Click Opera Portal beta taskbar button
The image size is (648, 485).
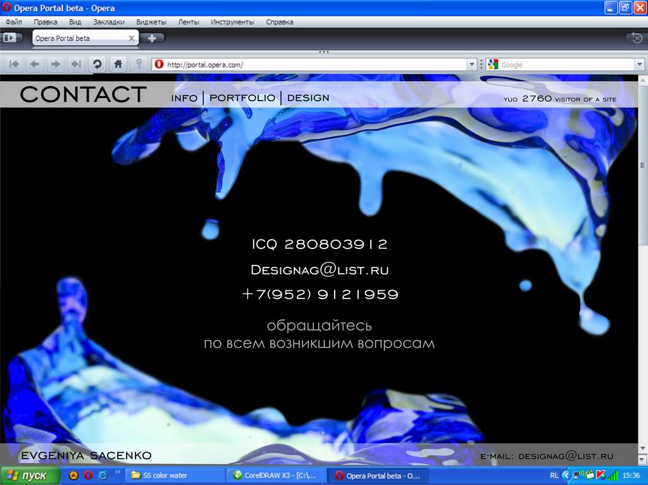point(378,476)
